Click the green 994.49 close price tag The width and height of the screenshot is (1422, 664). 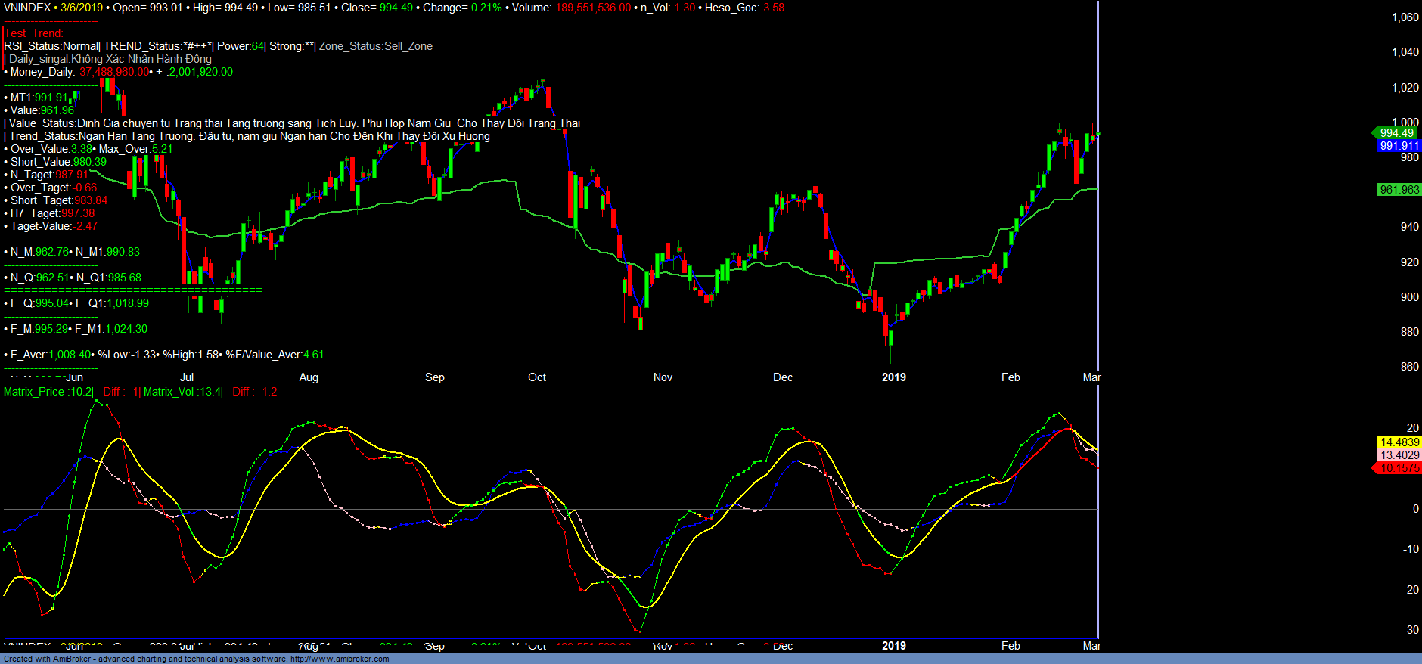[x=1396, y=133]
